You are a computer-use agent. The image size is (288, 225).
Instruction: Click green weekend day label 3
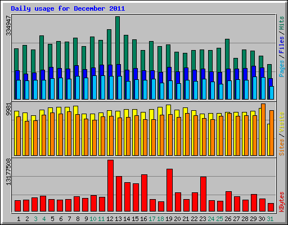pyautogui.click(x=35, y=219)
